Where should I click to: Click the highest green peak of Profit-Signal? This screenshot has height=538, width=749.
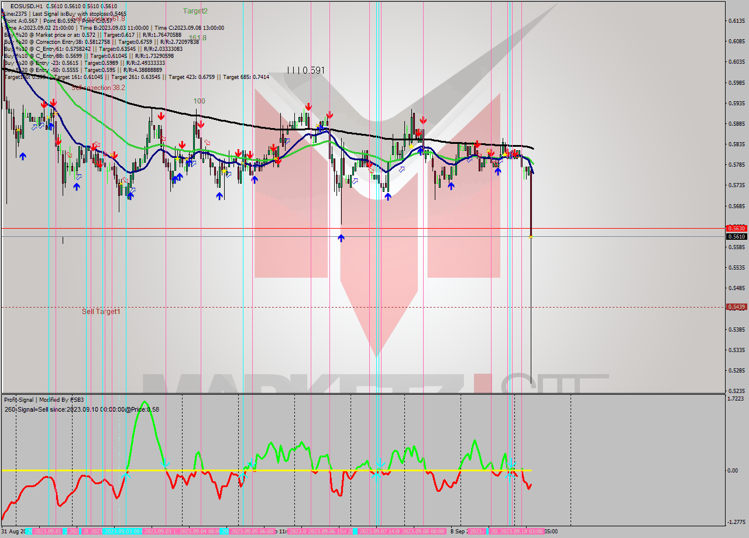pos(144,402)
